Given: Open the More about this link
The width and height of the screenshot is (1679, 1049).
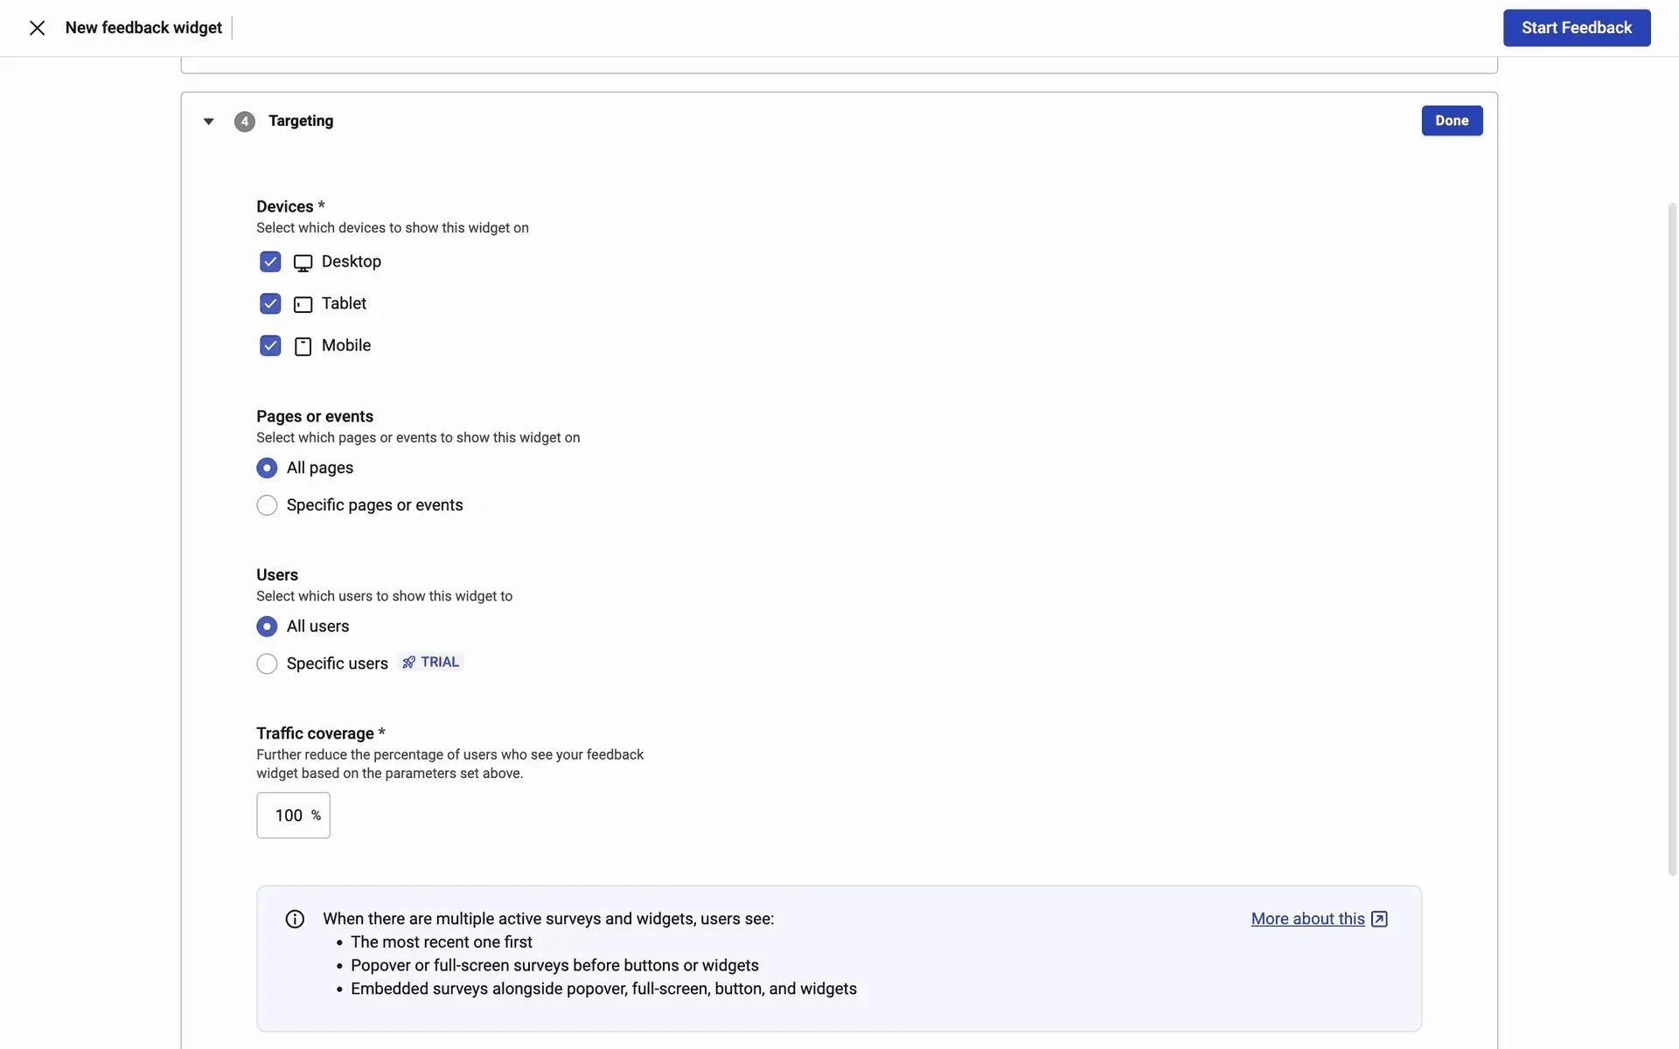Looking at the screenshot, I should click(1307, 919).
